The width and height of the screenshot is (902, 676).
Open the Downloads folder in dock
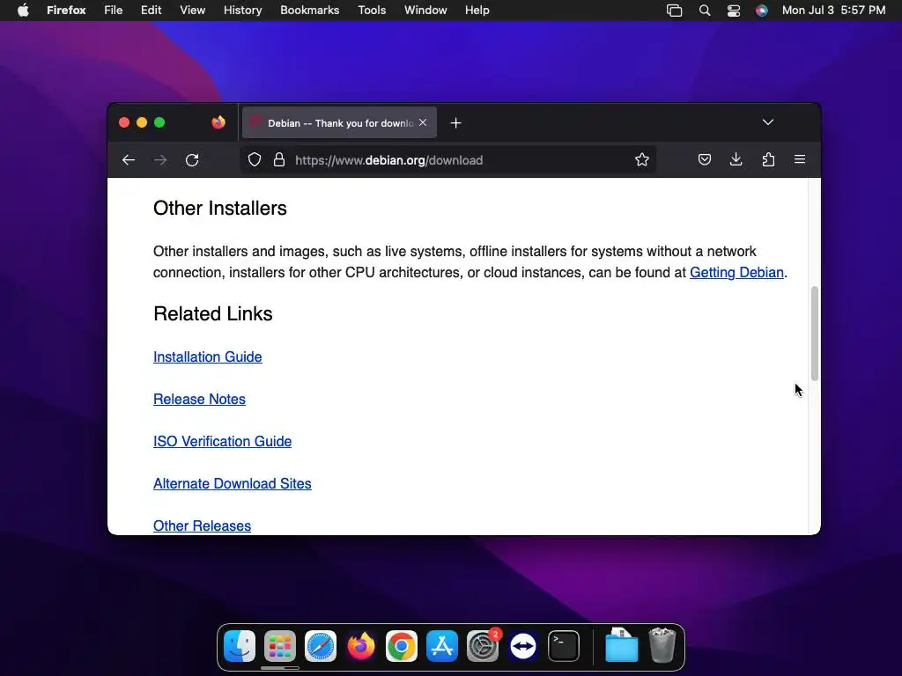click(621, 645)
